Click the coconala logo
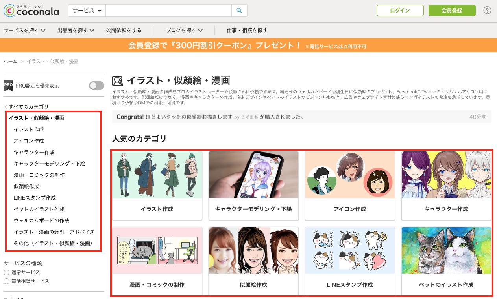This screenshot has width=497, height=299. click(31, 11)
